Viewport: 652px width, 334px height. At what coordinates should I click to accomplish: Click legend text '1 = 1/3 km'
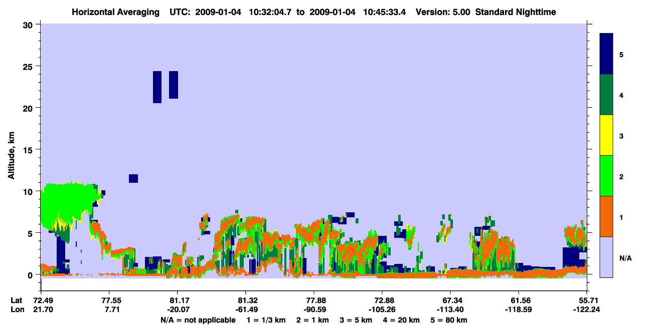(x=267, y=320)
